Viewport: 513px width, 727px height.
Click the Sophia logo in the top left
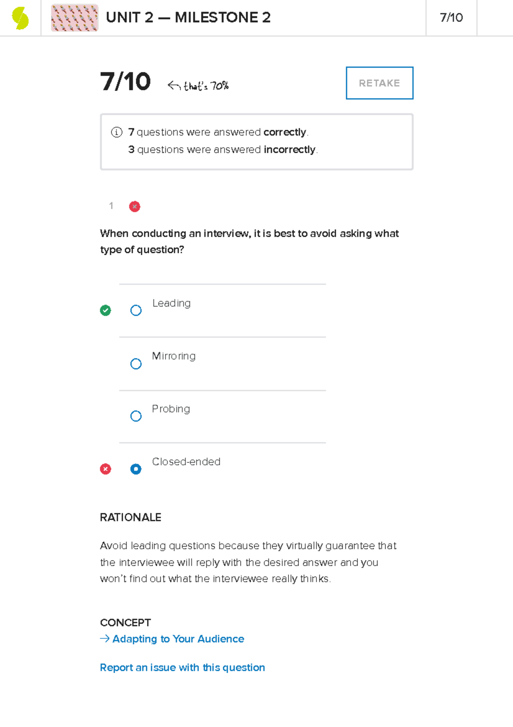[20, 18]
